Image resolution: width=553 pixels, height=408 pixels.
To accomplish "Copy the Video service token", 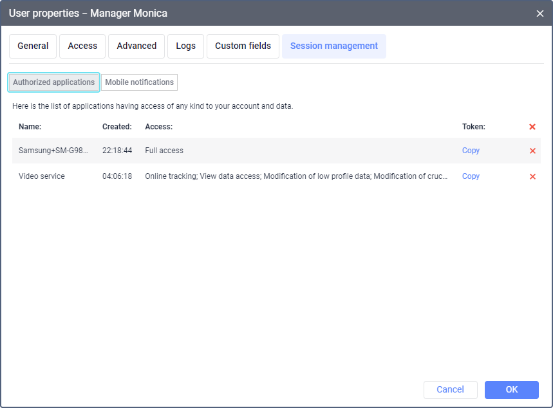I will pyautogui.click(x=471, y=176).
